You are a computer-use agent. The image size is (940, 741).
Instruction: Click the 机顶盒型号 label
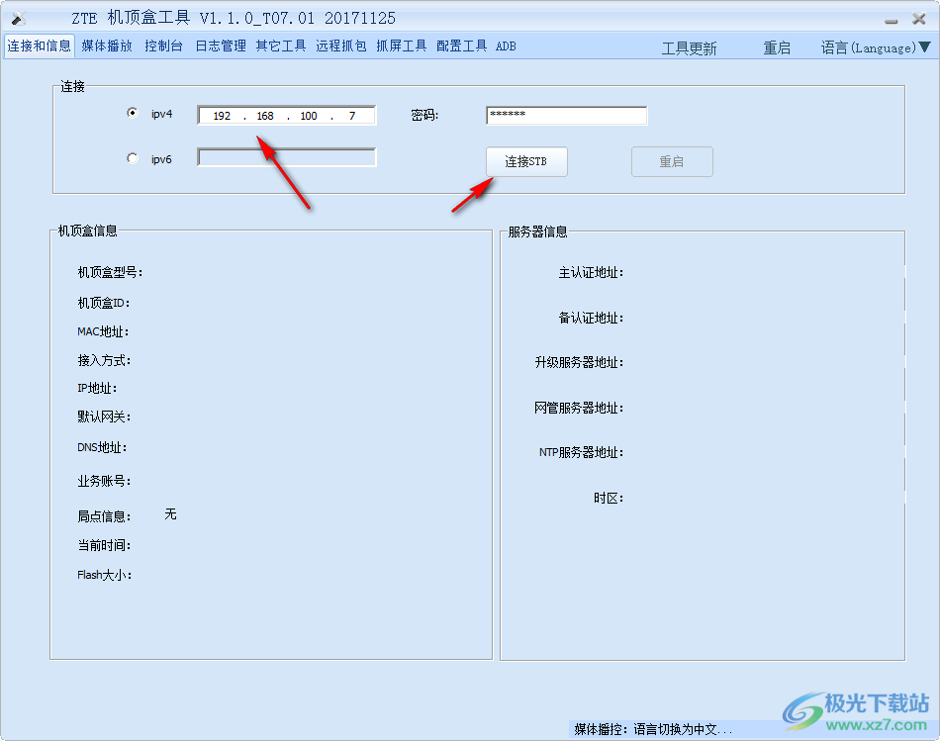click(x=110, y=272)
